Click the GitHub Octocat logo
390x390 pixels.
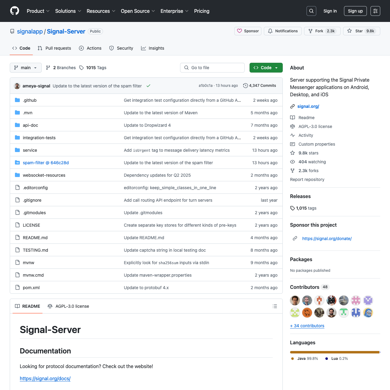click(x=15, y=11)
